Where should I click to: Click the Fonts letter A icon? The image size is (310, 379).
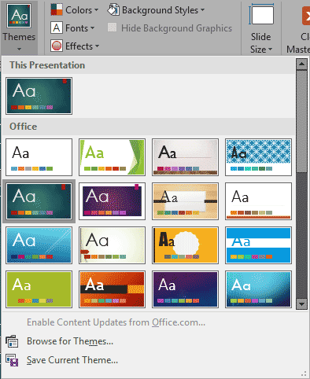pos(57,28)
